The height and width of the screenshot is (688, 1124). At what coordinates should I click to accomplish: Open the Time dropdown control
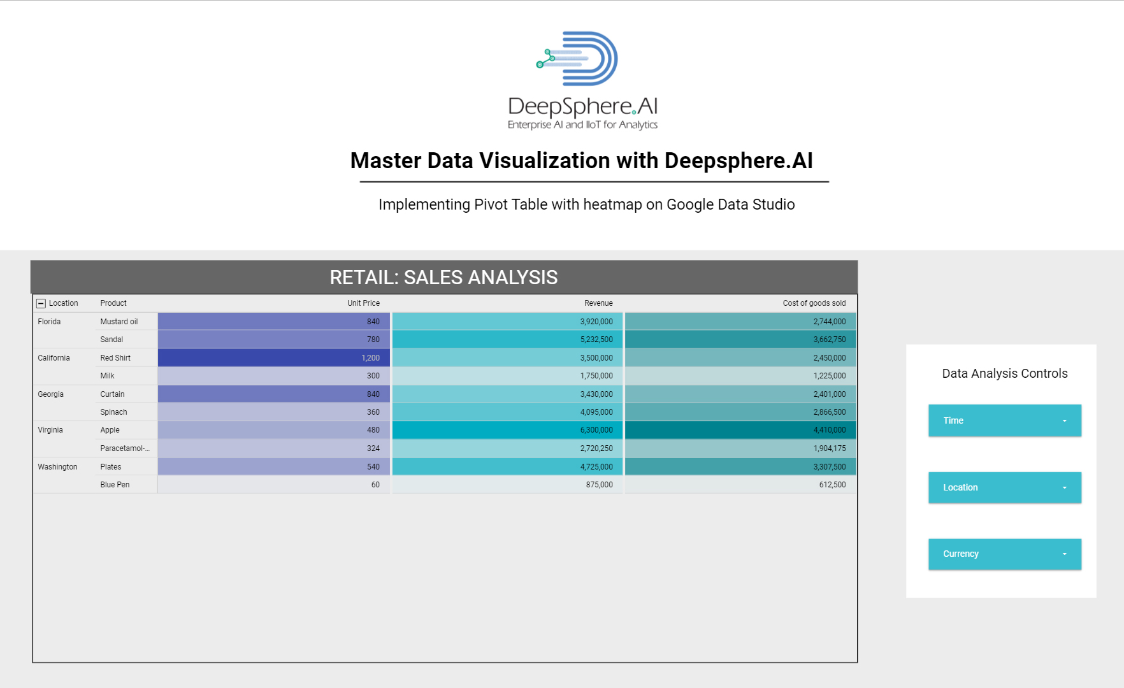[x=1004, y=420]
